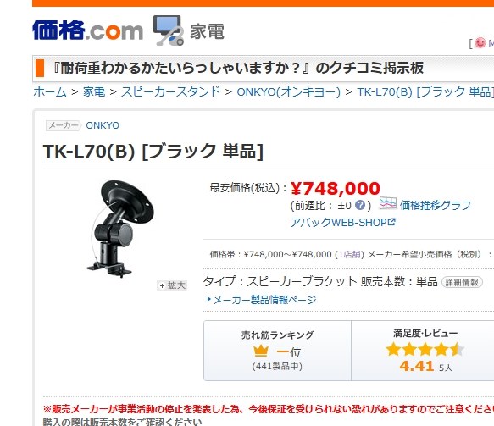The height and width of the screenshot is (426, 494).
Task: Open TK-L70(B) breadcrumb link
Action: tap(425, 92)
